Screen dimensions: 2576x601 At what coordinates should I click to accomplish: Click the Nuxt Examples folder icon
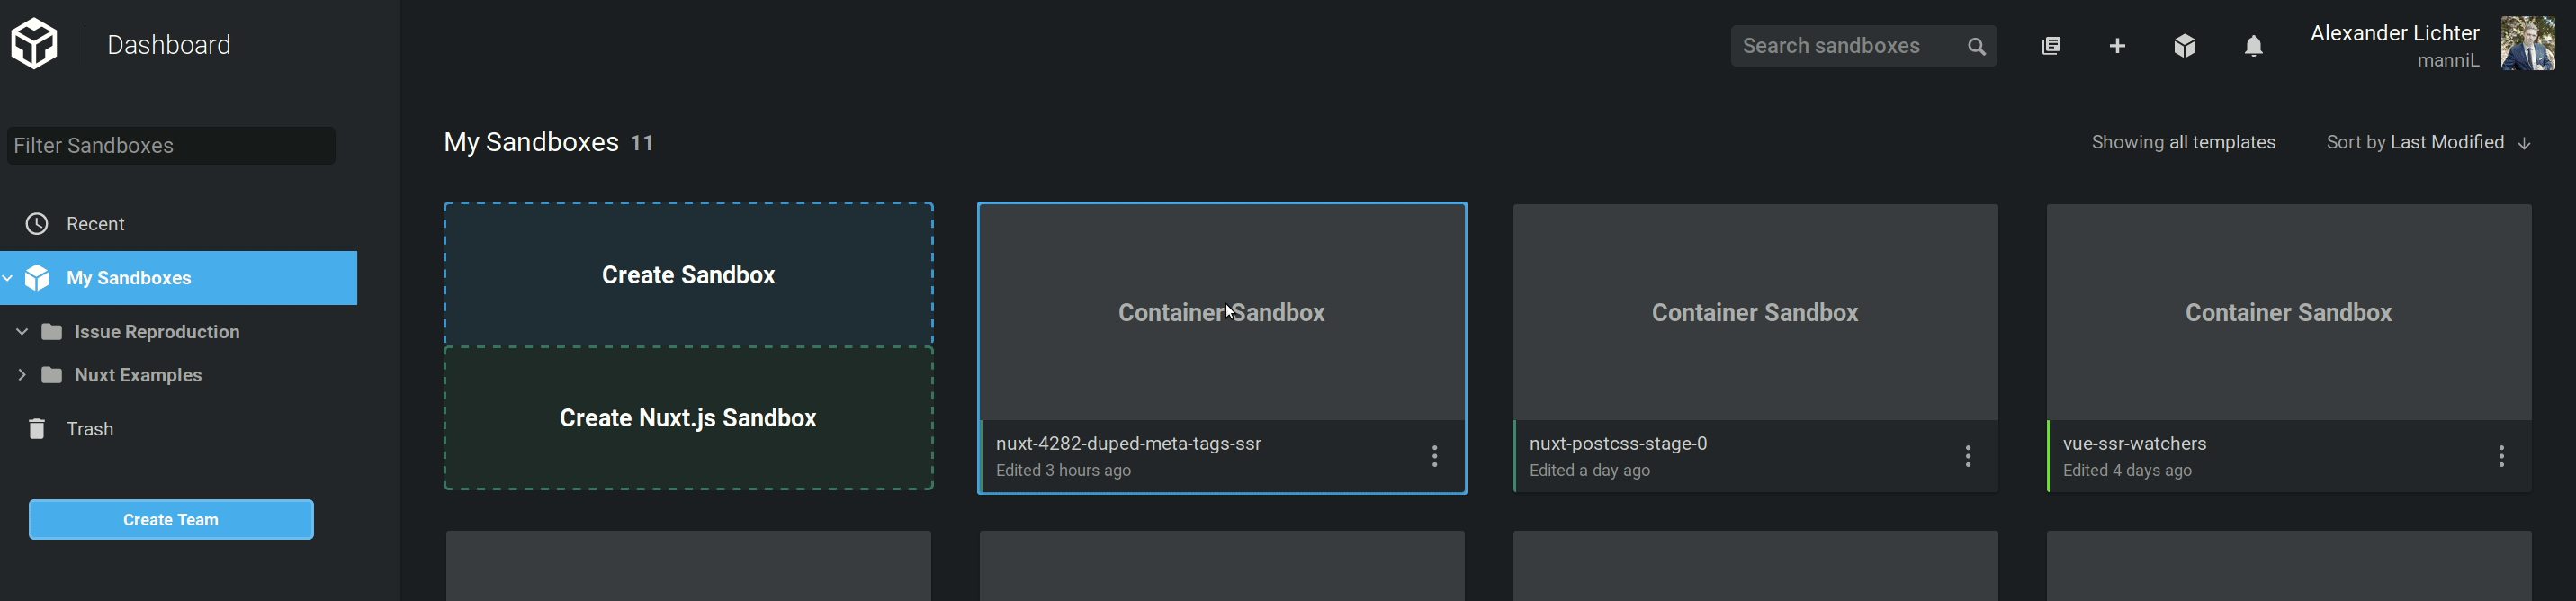tap(52, 375)
